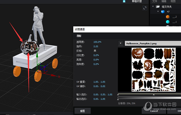This screenshot has width=181, height=115.
Task: Select the standing figure model in viewport
Action: (x=39, y=26)
